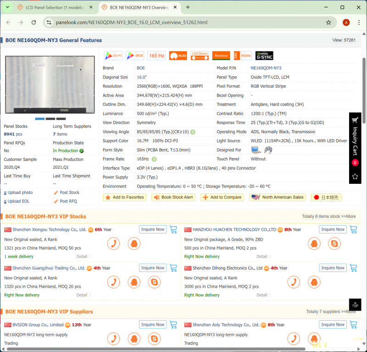Show more stocks via >>More link

point(348,216)
